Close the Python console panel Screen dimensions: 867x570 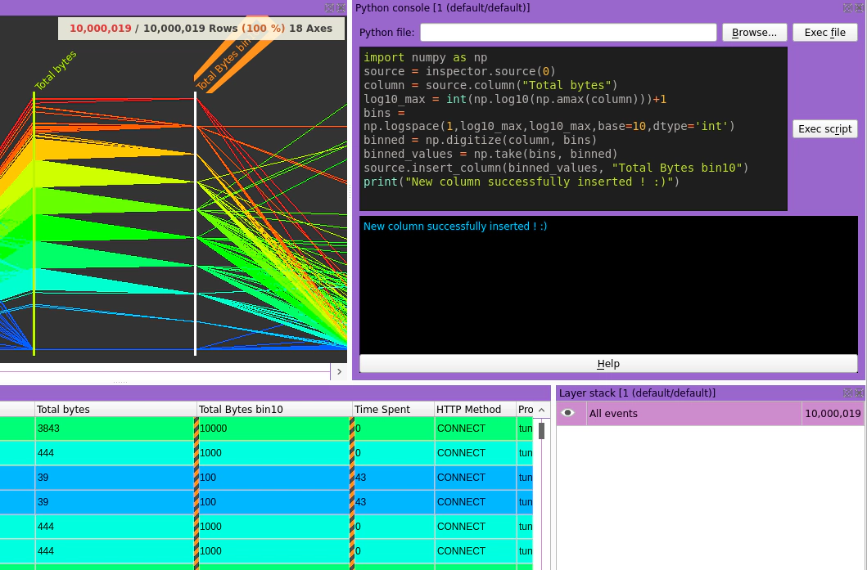[x=858, y=7]
